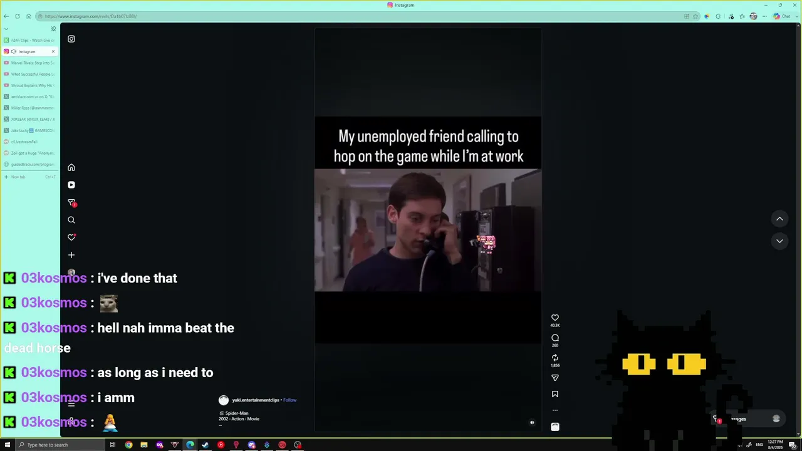Mute the Instagram tab's audio icon

[14, 51]
